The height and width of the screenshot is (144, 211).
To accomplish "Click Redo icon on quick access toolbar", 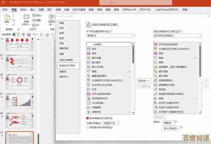I will (x=42, y=35).
